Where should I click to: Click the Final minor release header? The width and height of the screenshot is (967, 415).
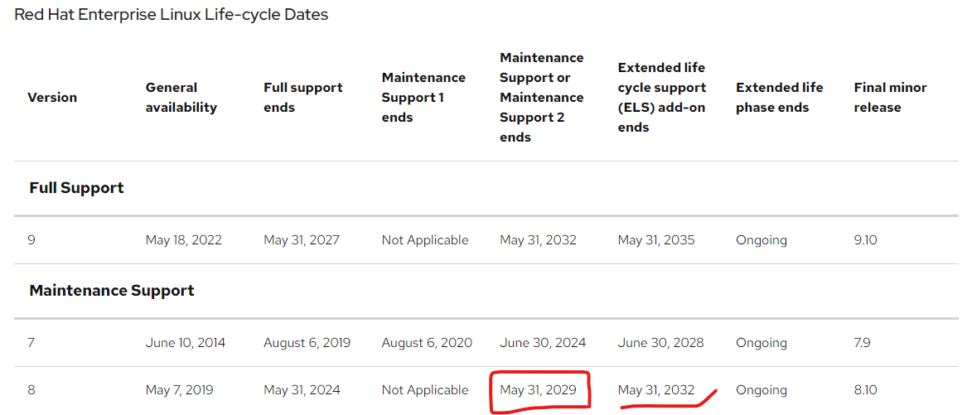pyautogui.click(x=890, y=98)
